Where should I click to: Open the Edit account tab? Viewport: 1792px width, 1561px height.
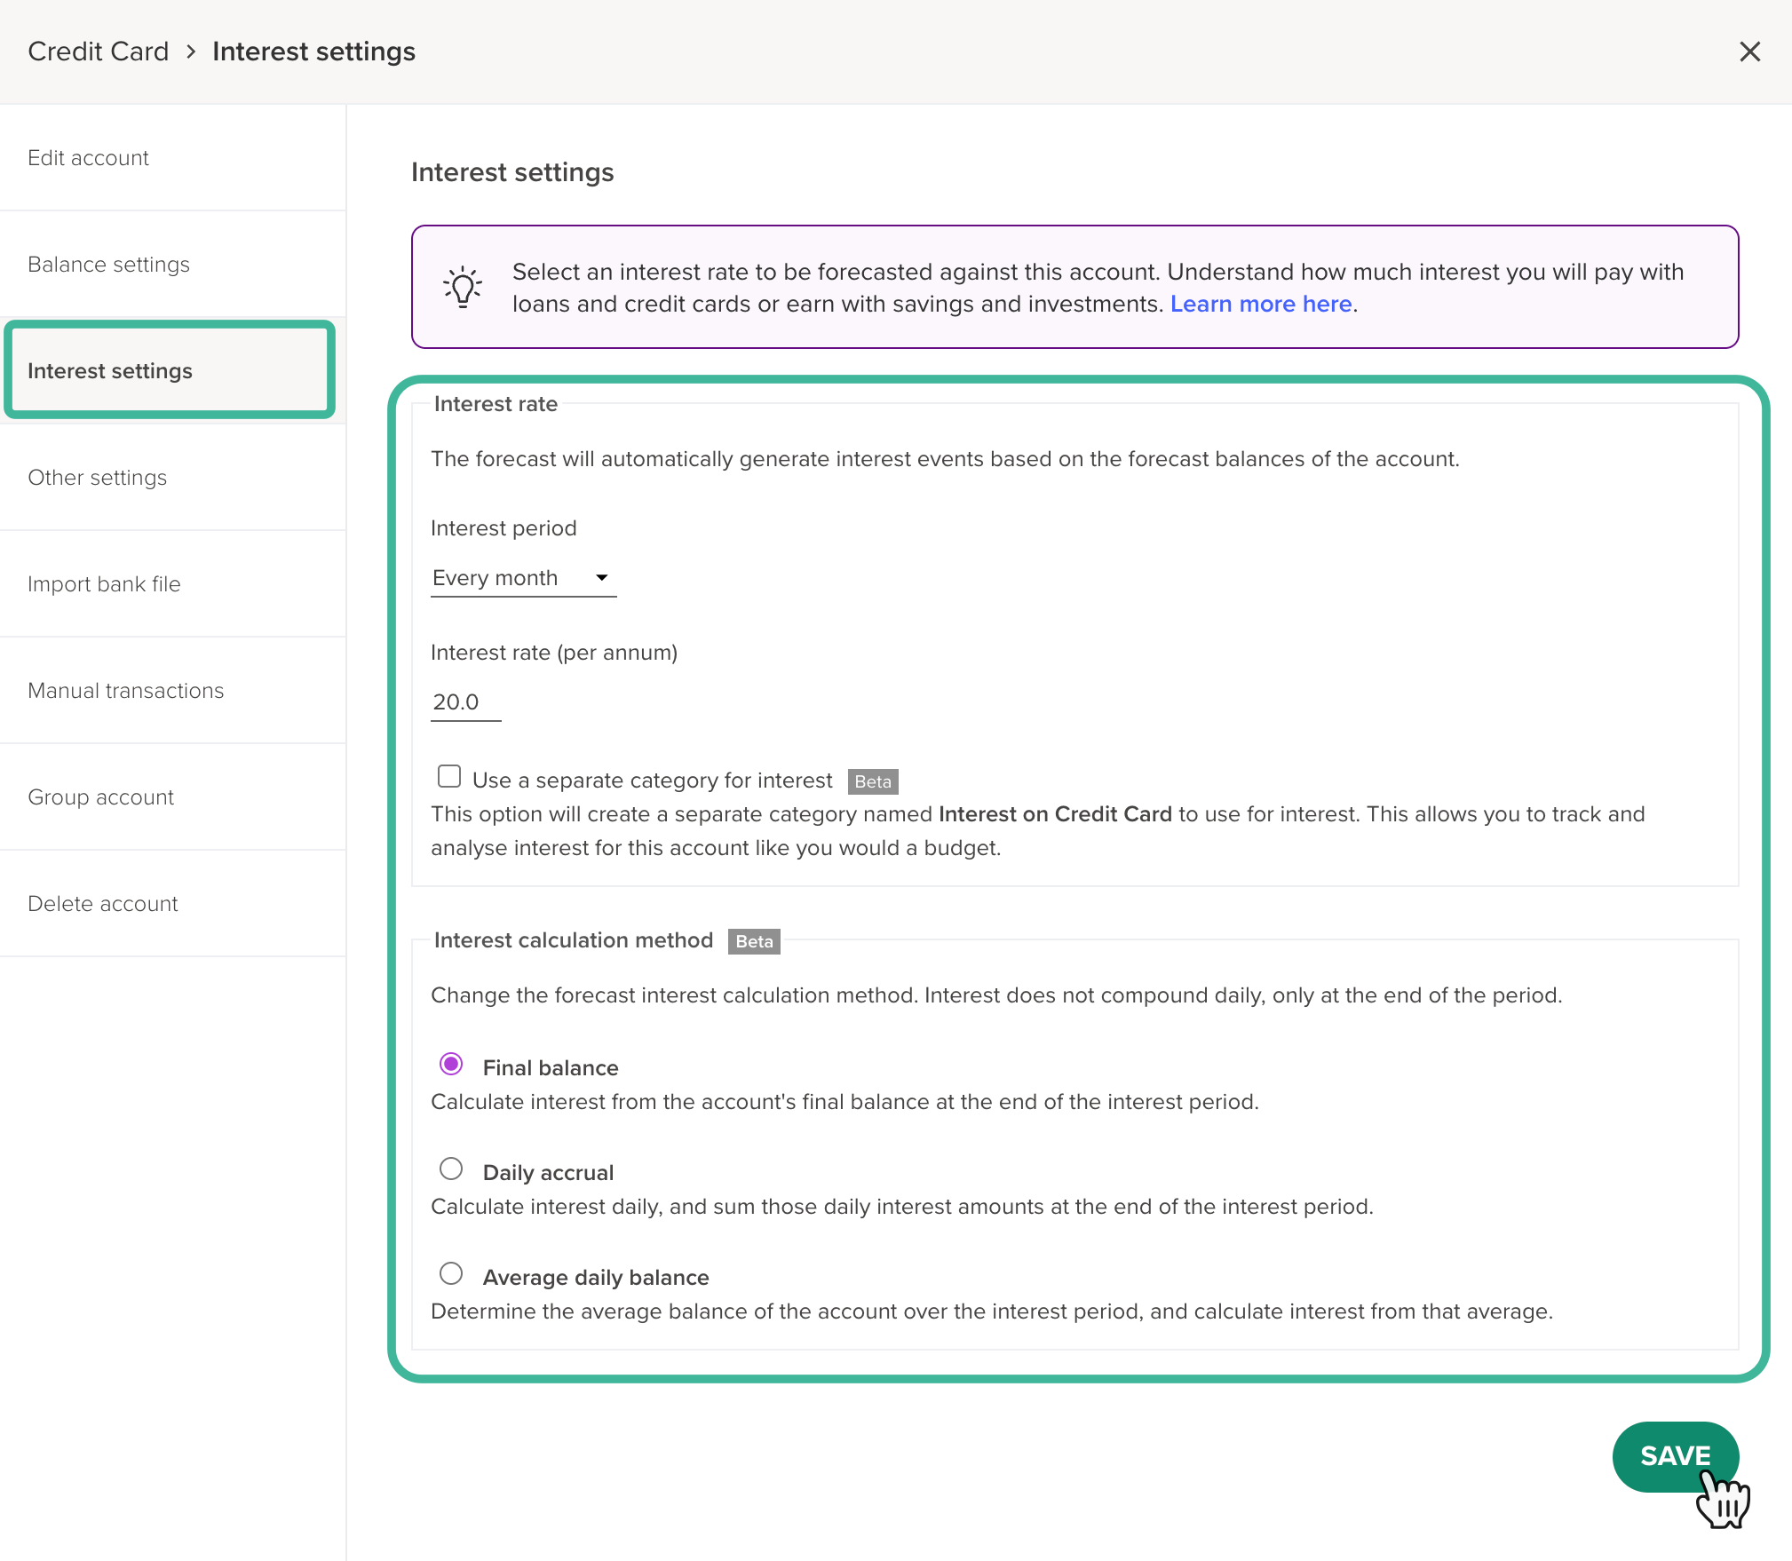(173, 158)
